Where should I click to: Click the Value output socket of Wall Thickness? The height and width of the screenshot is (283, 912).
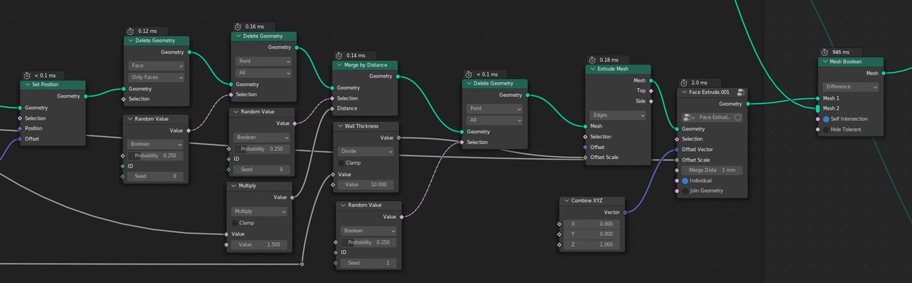pyautogui.click(x=398, y=138)
